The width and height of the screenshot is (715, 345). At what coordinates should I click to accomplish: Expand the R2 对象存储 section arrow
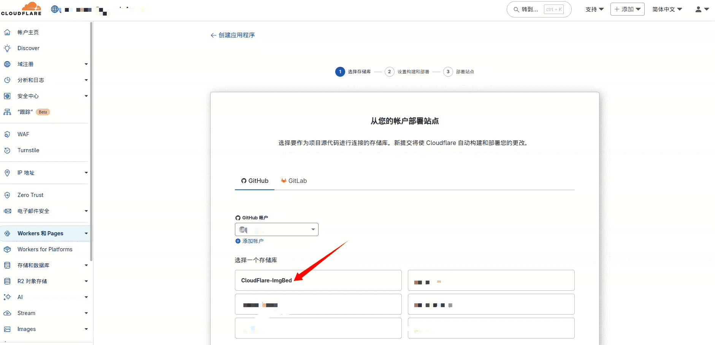click(x=86, y=281)
